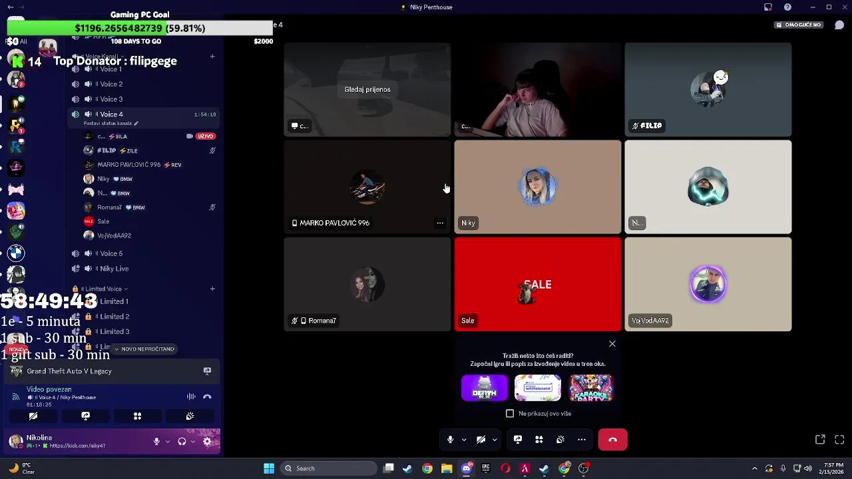This screenshot has height=479, width=852.
Task: Select the VojVodAA92 participant tile
Action: (x=708, y=285)
